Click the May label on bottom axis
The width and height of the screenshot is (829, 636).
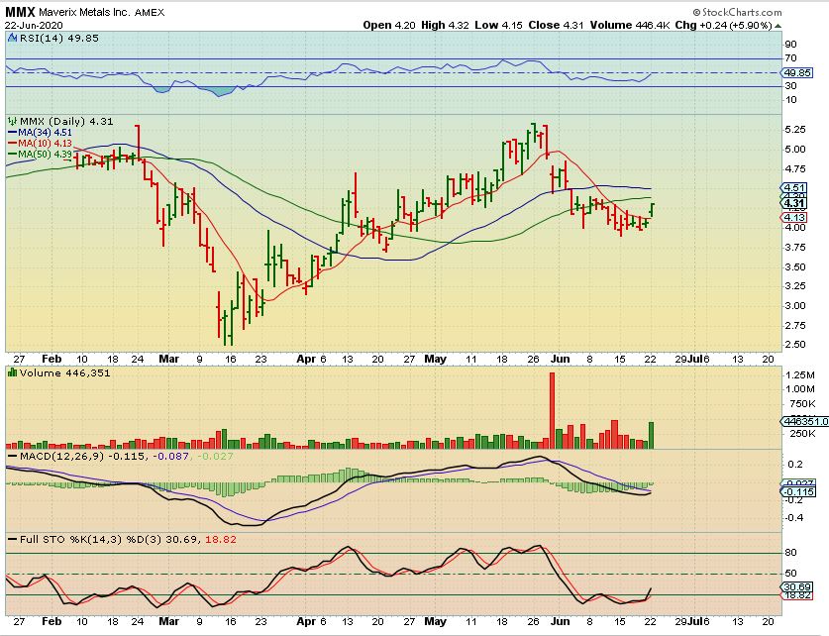[437, 624]
